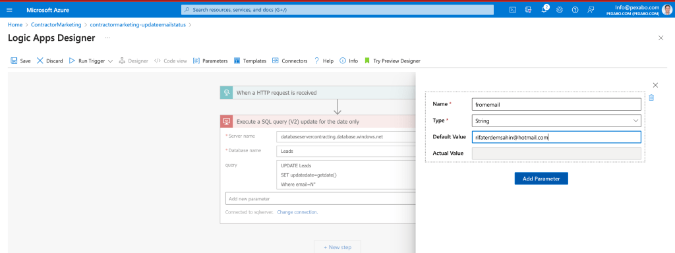The image size is (675, 253).
Task: Open the notifications bell
Action: click(x=544, y=10)
